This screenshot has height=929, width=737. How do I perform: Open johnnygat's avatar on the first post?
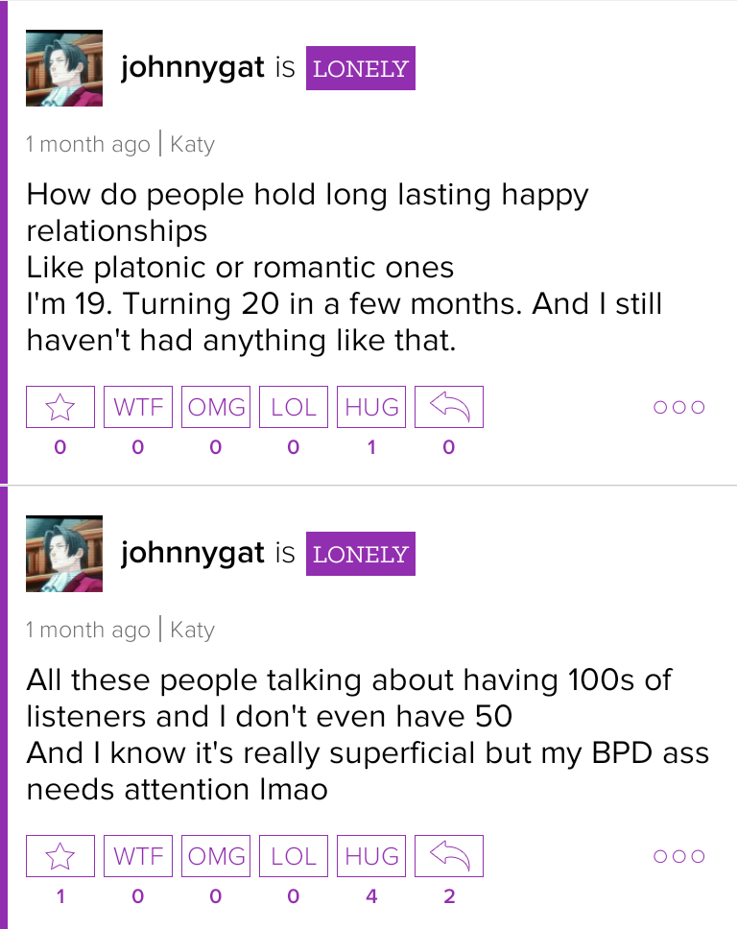click(x=64, y=68)
